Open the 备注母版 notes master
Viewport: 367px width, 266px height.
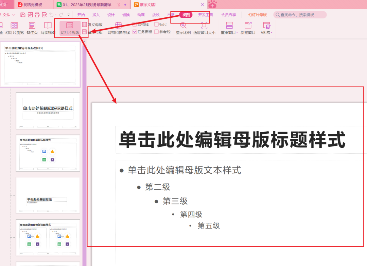[x=92, y=32]
